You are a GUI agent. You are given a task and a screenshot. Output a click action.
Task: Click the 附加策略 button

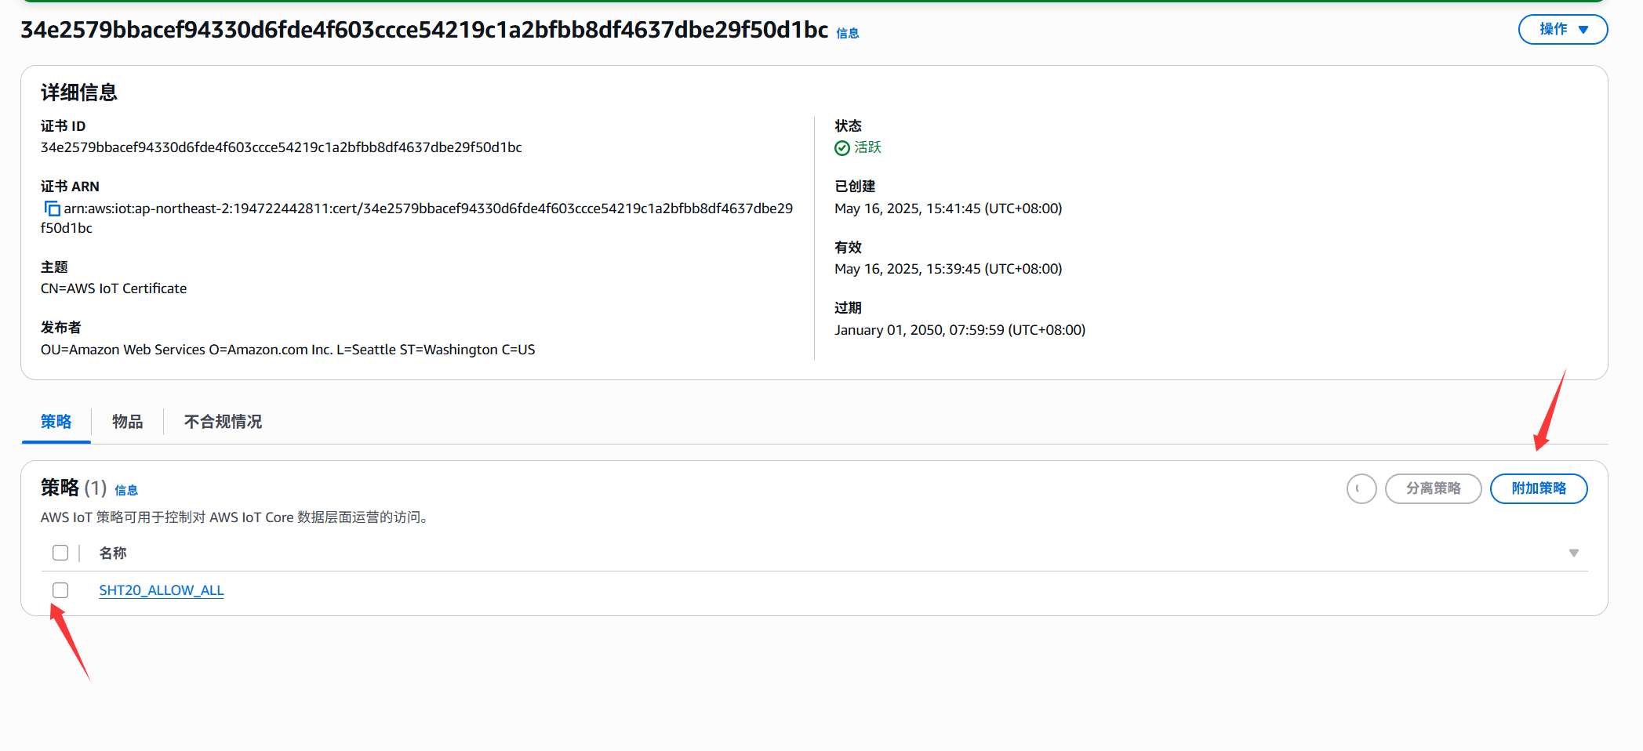click(x=1538, y=489)
